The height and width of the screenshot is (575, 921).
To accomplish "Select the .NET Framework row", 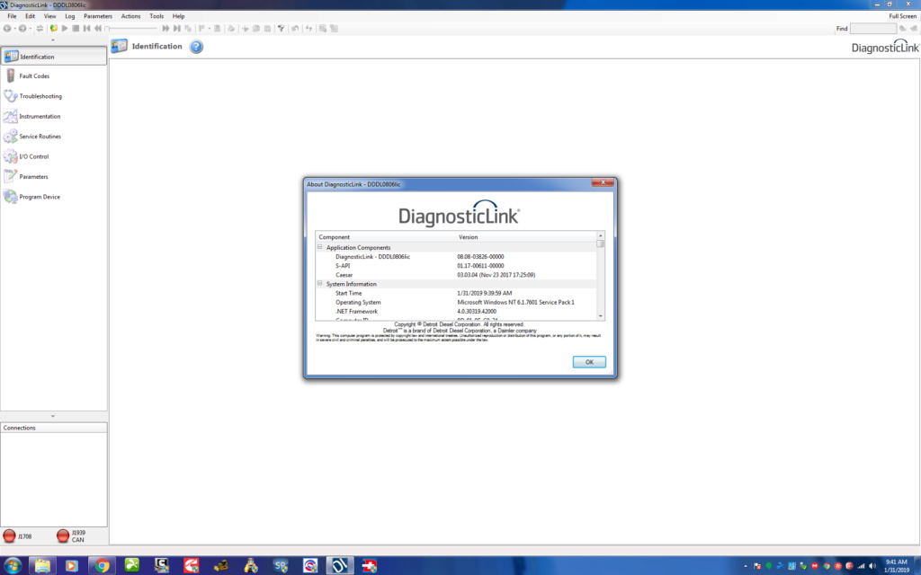I will point(456,311).
